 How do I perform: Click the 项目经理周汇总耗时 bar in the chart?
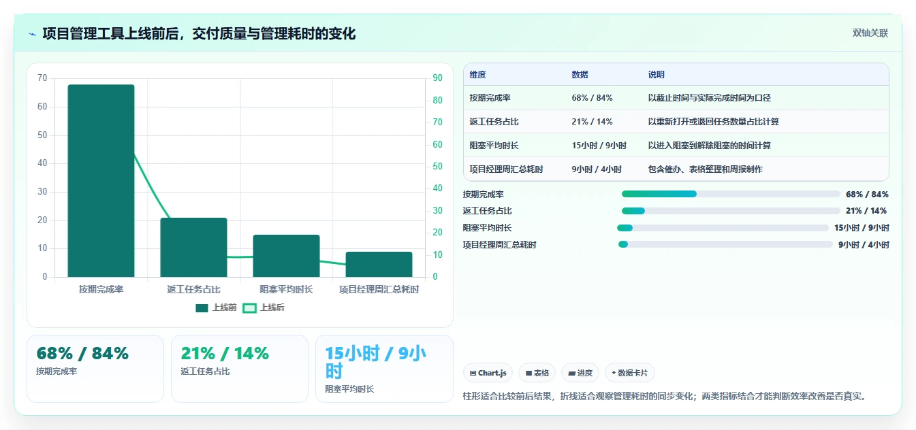379,265
